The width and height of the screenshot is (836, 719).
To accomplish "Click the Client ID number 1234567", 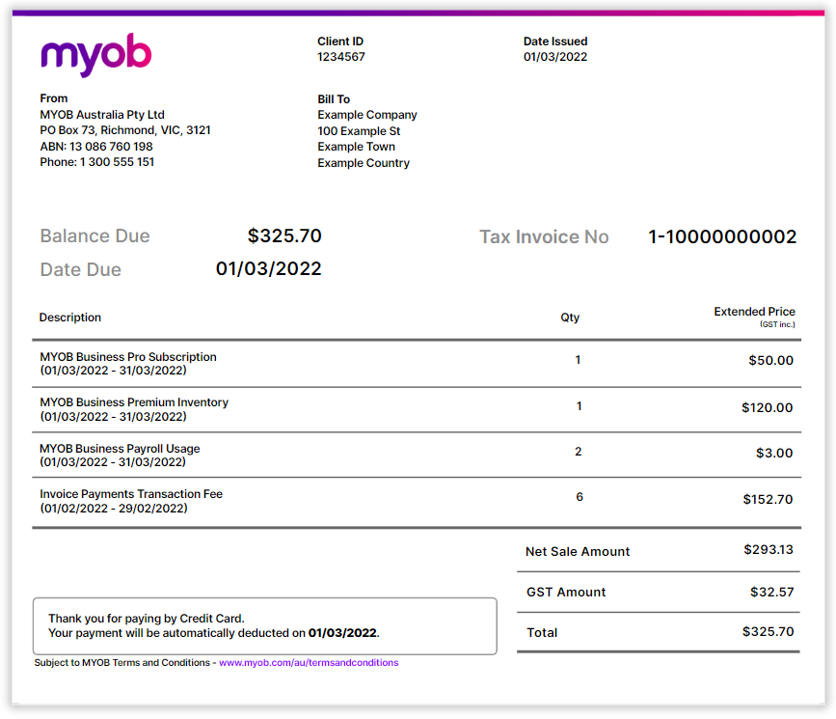I will click(x=341, y=57).
